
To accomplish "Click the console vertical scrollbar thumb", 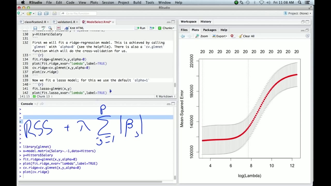I will (x=175, y=177).
